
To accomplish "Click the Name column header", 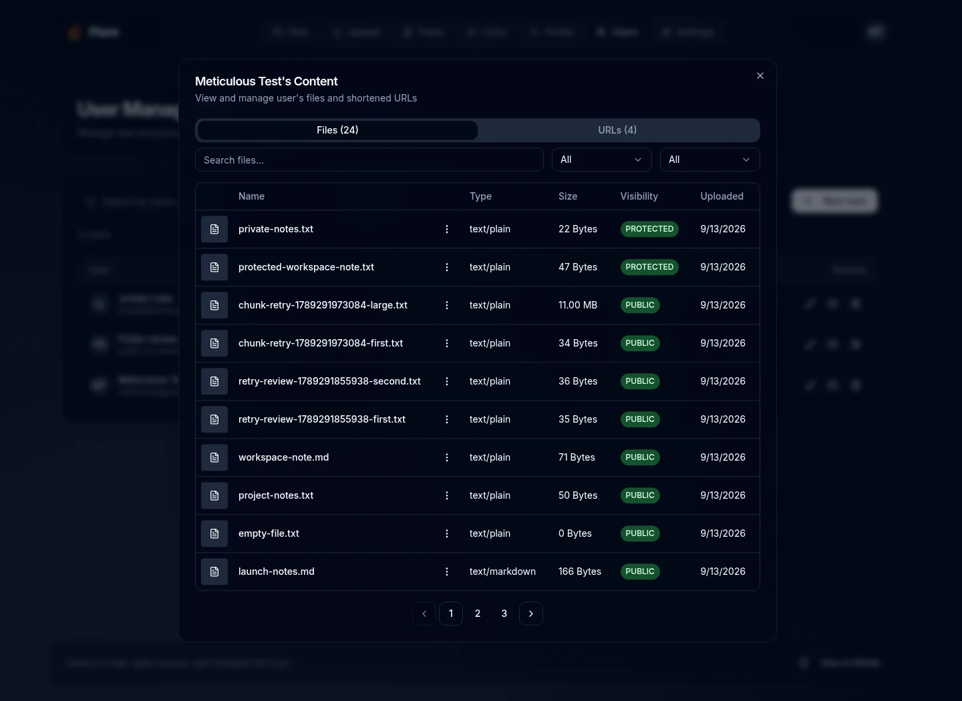I will click(x=251, y=196).
